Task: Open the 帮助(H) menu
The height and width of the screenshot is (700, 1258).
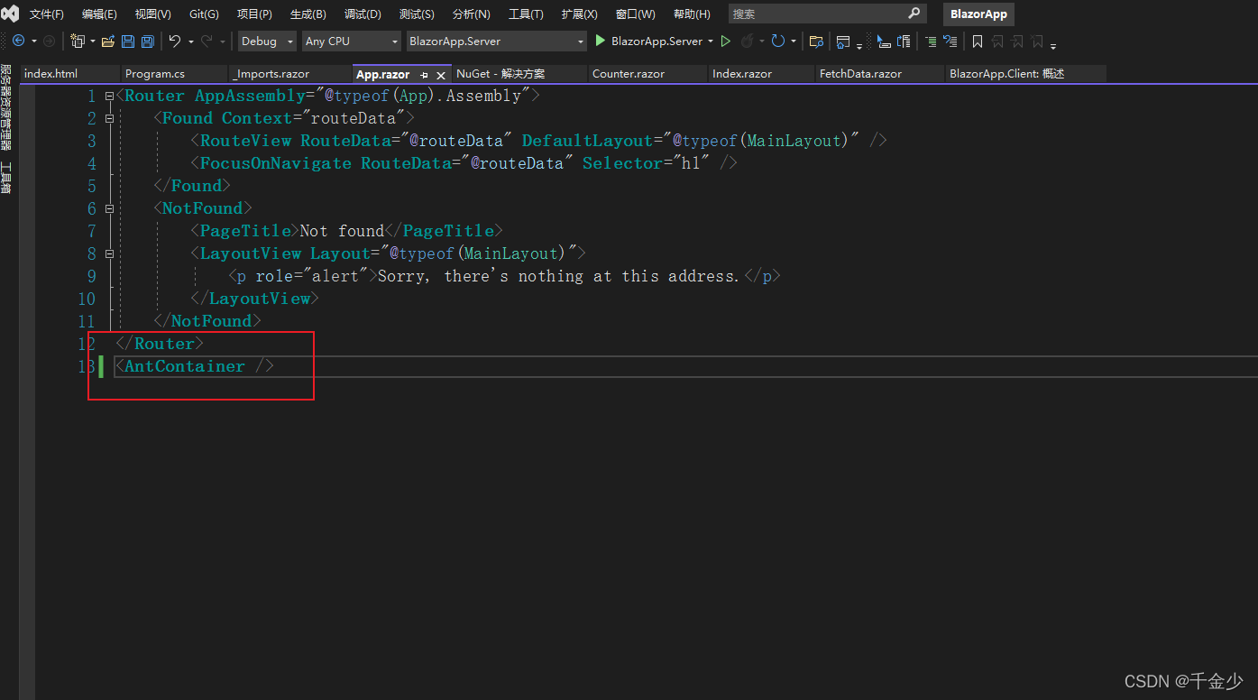Action: coord(692,14)
